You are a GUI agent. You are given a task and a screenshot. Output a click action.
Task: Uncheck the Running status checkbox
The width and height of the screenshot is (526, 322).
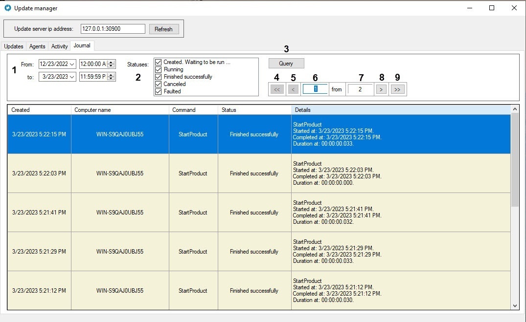(158, 69)
